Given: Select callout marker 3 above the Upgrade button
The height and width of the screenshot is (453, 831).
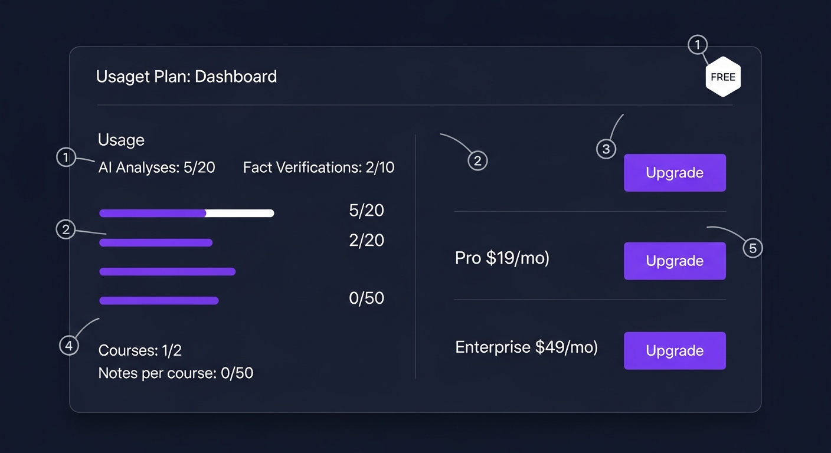Looking at the screenshot, I should pos(606,149).
